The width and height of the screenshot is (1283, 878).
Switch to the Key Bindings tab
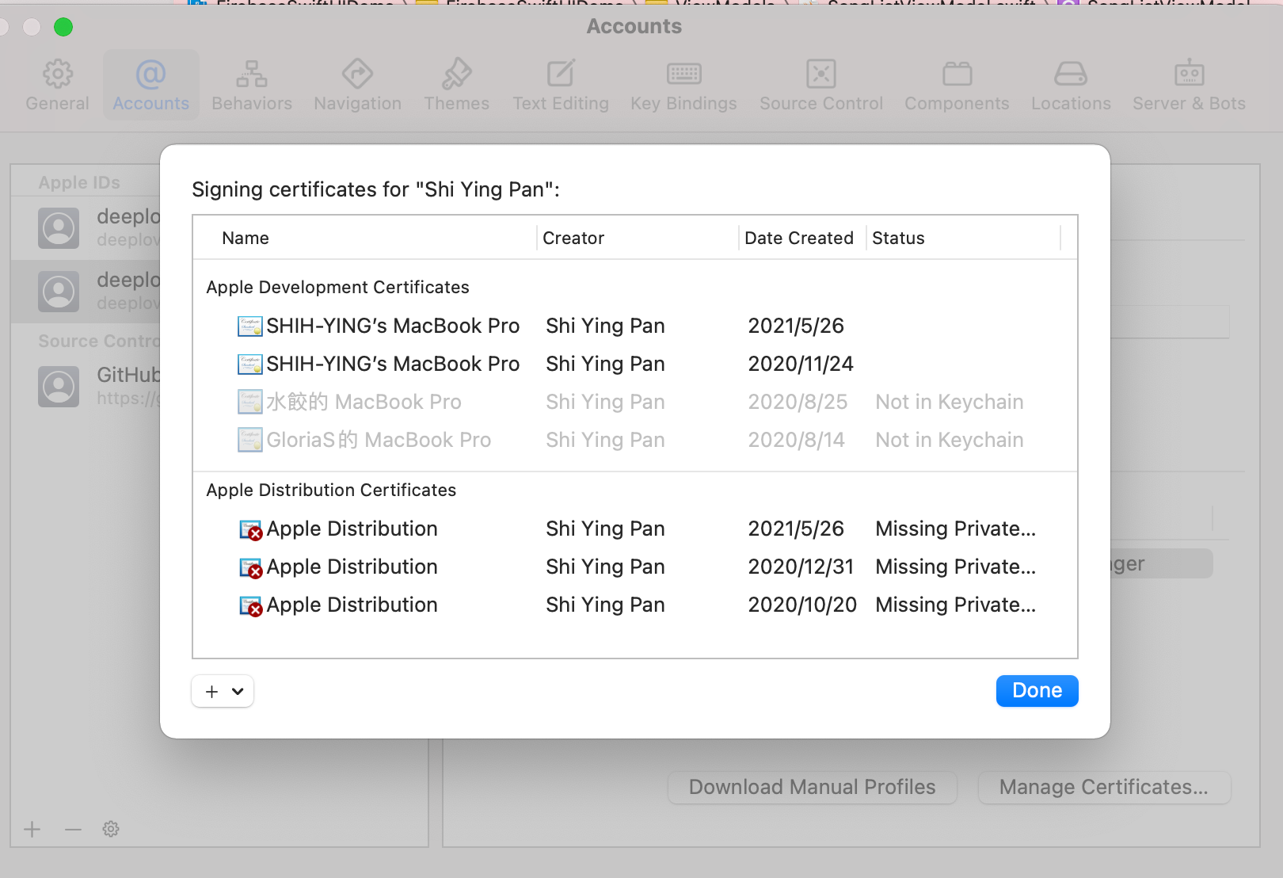pos(683,85)
